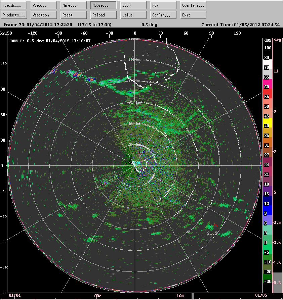
Task: Click the 21.5 value label
Action: (x=212, y=233)
